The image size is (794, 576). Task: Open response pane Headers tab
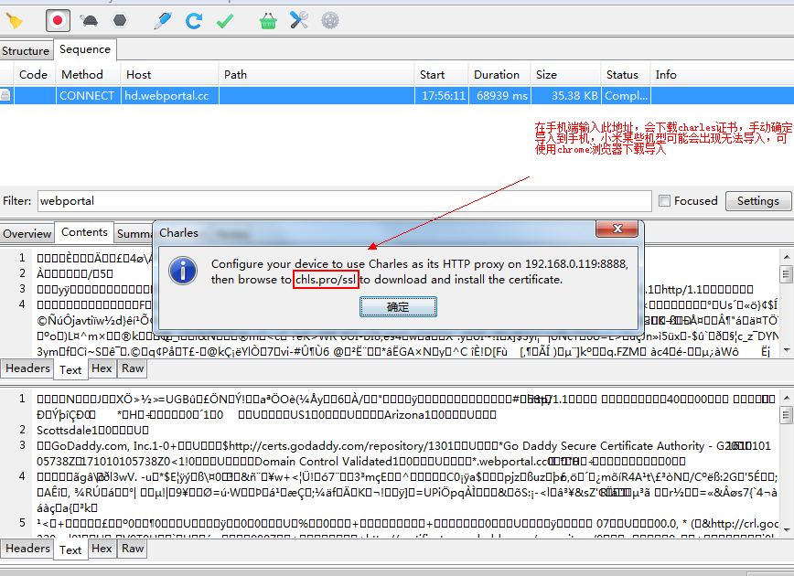coord(27,549)
